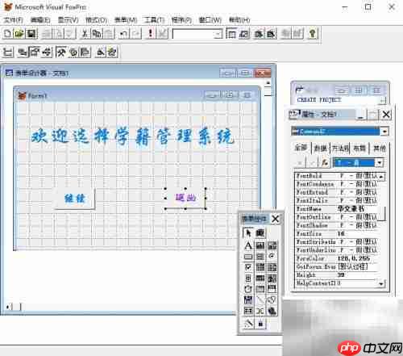Click the Data Environment form designer icon
This screenshot has height=356, width=403.
point(22,52)
